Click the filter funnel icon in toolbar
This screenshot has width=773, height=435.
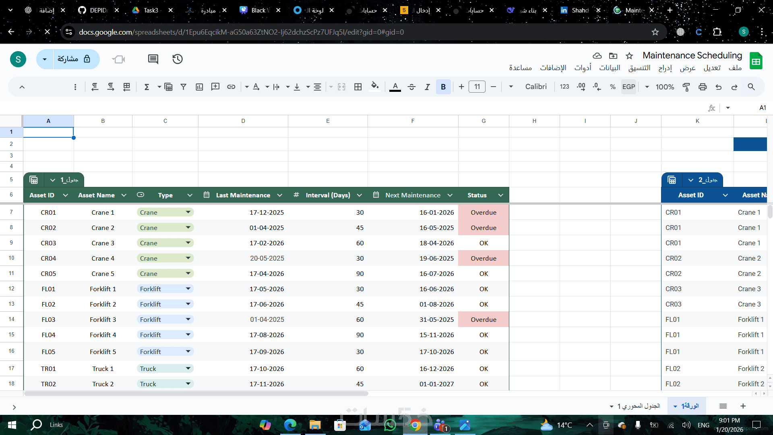(x=184, y=87)
